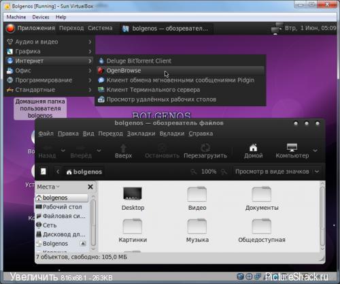Open the Переход panel menu
This screenshot has width=340, height=284.
click(71, 28)
